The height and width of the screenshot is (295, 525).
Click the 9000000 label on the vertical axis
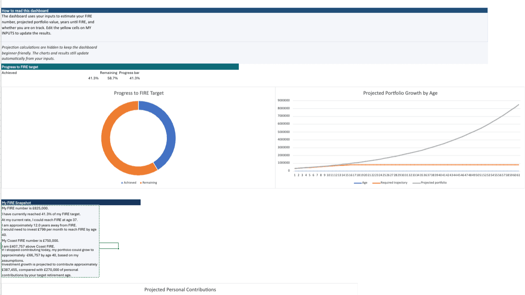(x=283, y=101)
